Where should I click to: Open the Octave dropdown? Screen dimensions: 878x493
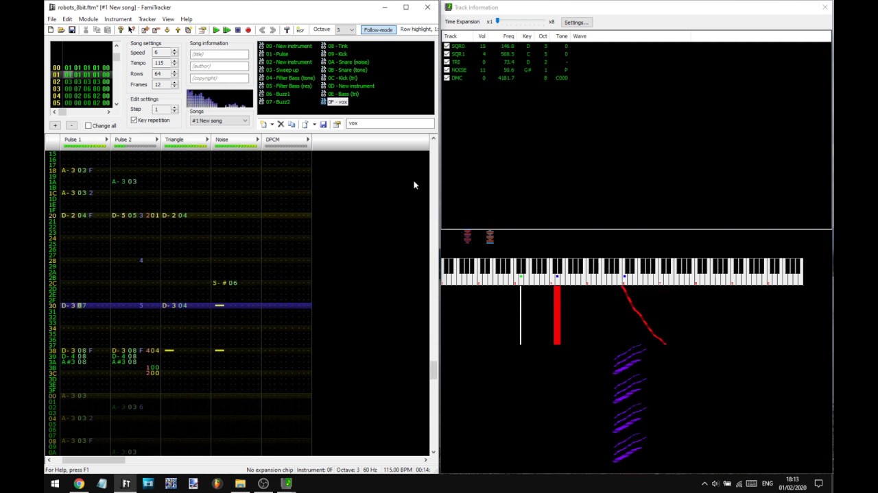pyautogui.click(x=345, y=30)
